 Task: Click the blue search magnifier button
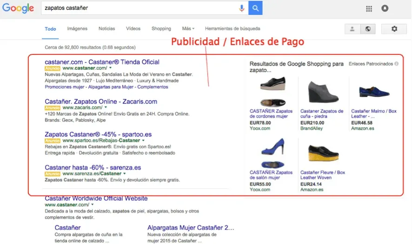point(255,8)
